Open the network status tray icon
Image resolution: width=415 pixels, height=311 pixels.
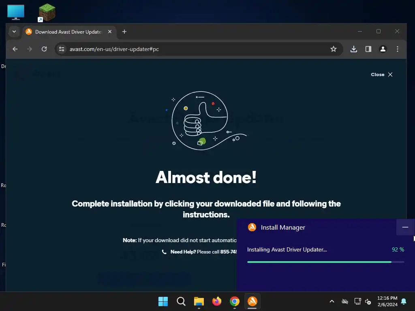(x=357, y=301)
